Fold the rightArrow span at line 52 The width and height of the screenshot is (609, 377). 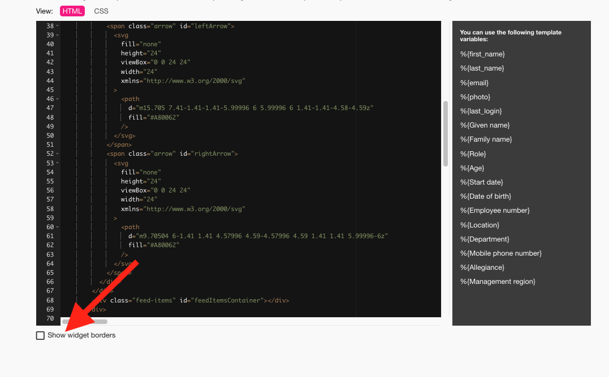(x=58, y=154)
